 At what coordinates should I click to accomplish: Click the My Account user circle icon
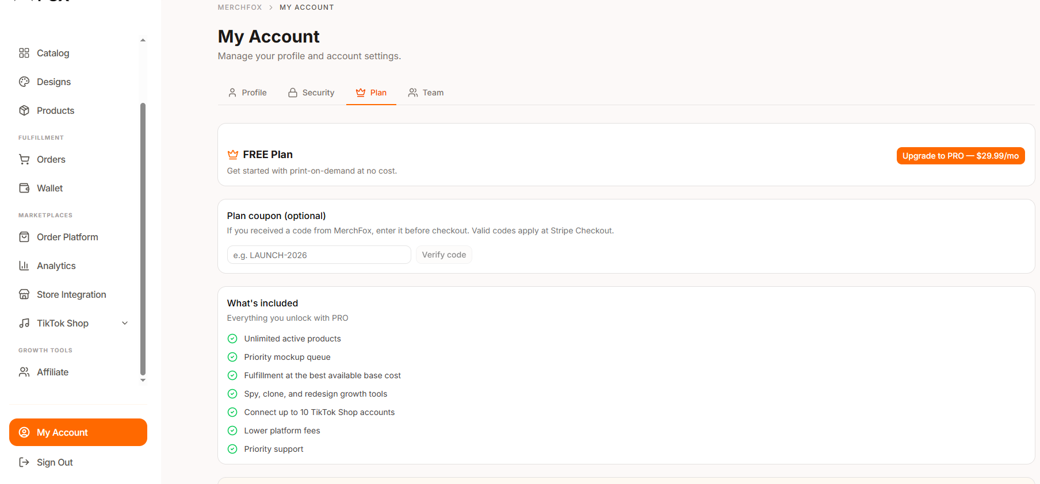point(24,432)
